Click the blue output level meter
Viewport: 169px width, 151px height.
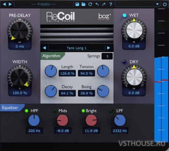tap(161, 99)
